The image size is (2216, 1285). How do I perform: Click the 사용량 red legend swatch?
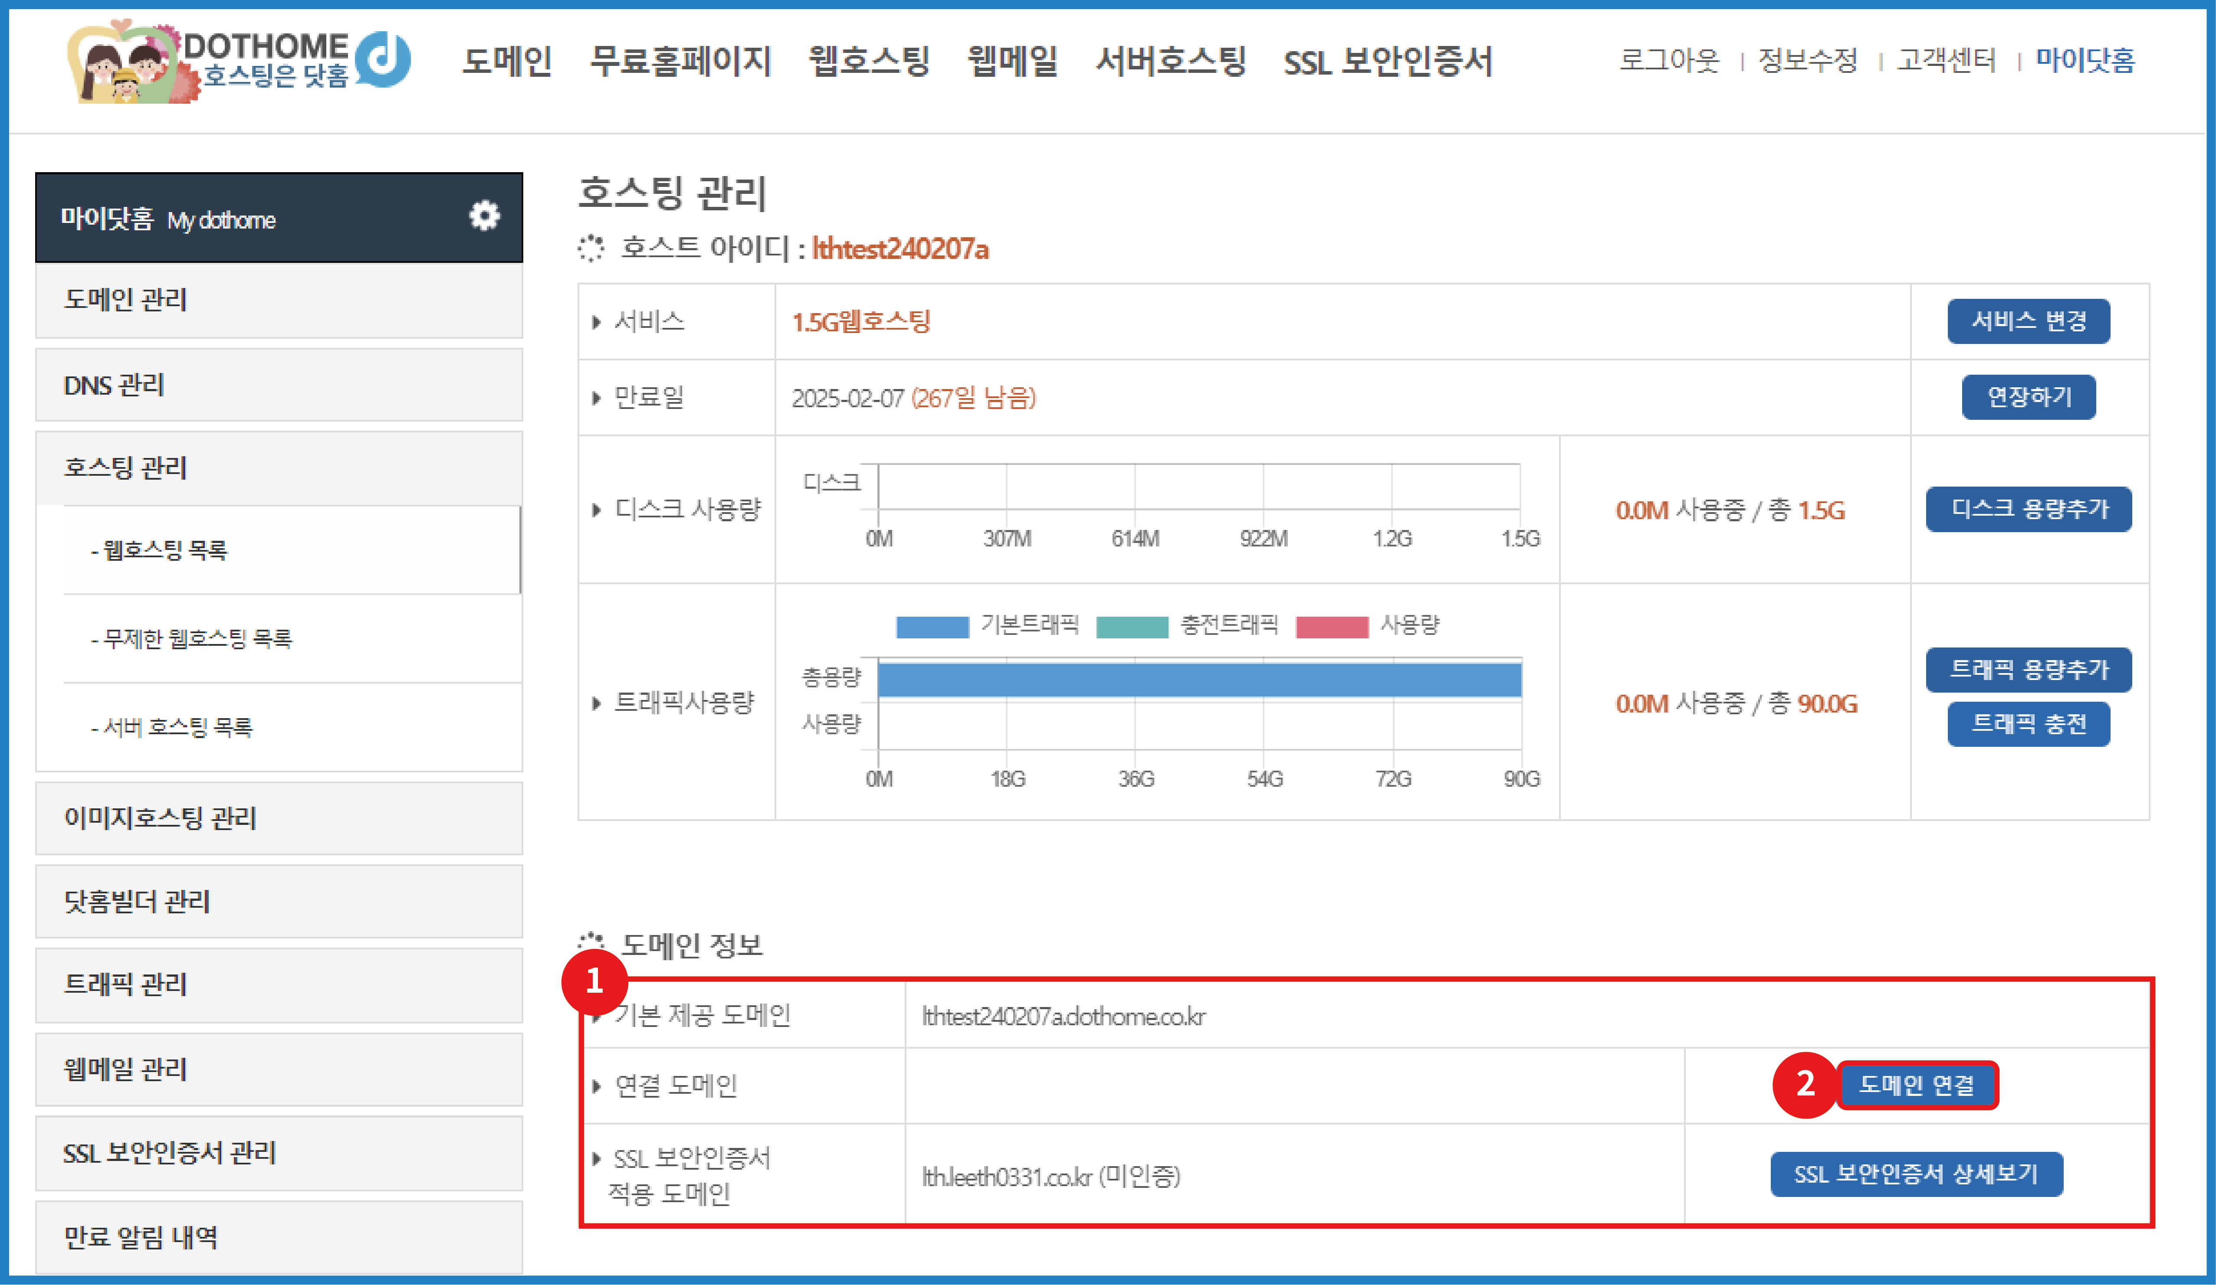pyautogui.click(x=1331, y=627)
